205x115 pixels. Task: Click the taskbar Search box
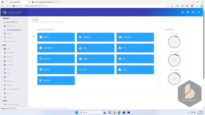[91, 112]
